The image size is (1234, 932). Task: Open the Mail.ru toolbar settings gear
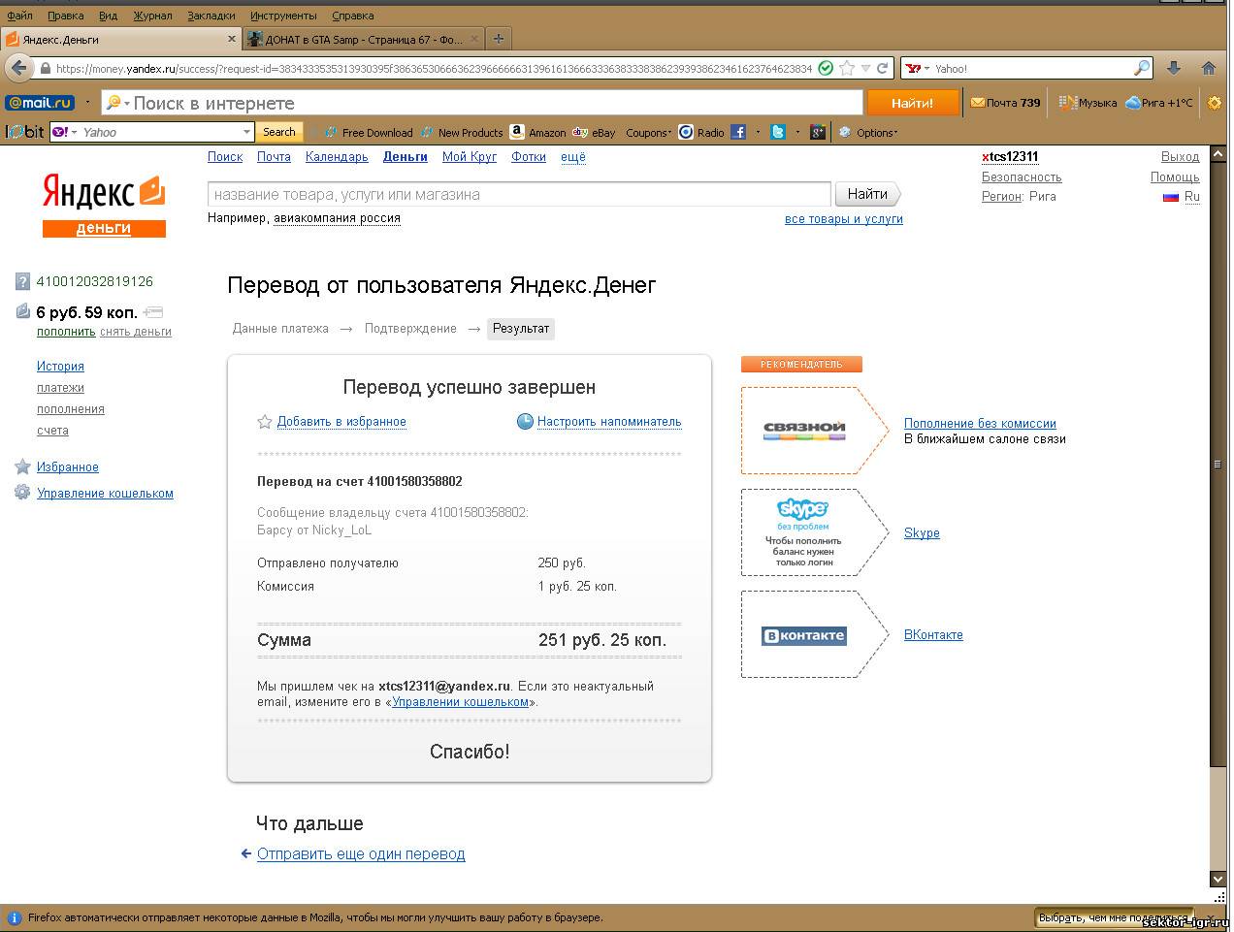point(1215,103)
